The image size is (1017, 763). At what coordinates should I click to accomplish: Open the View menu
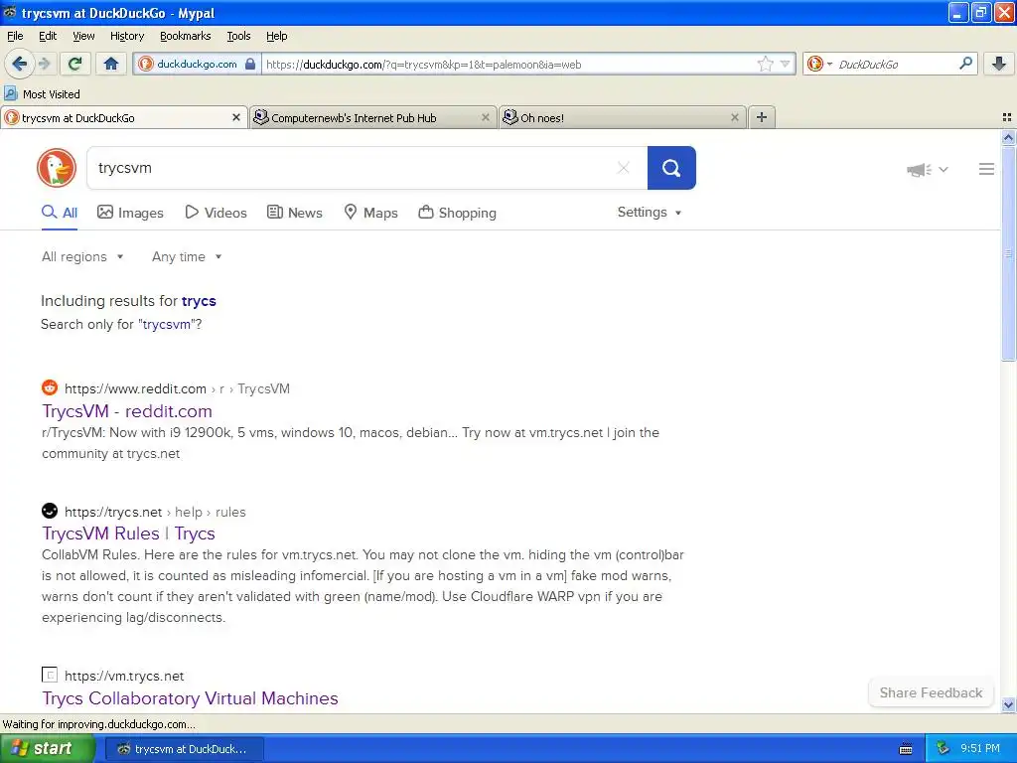click(83, 36)
